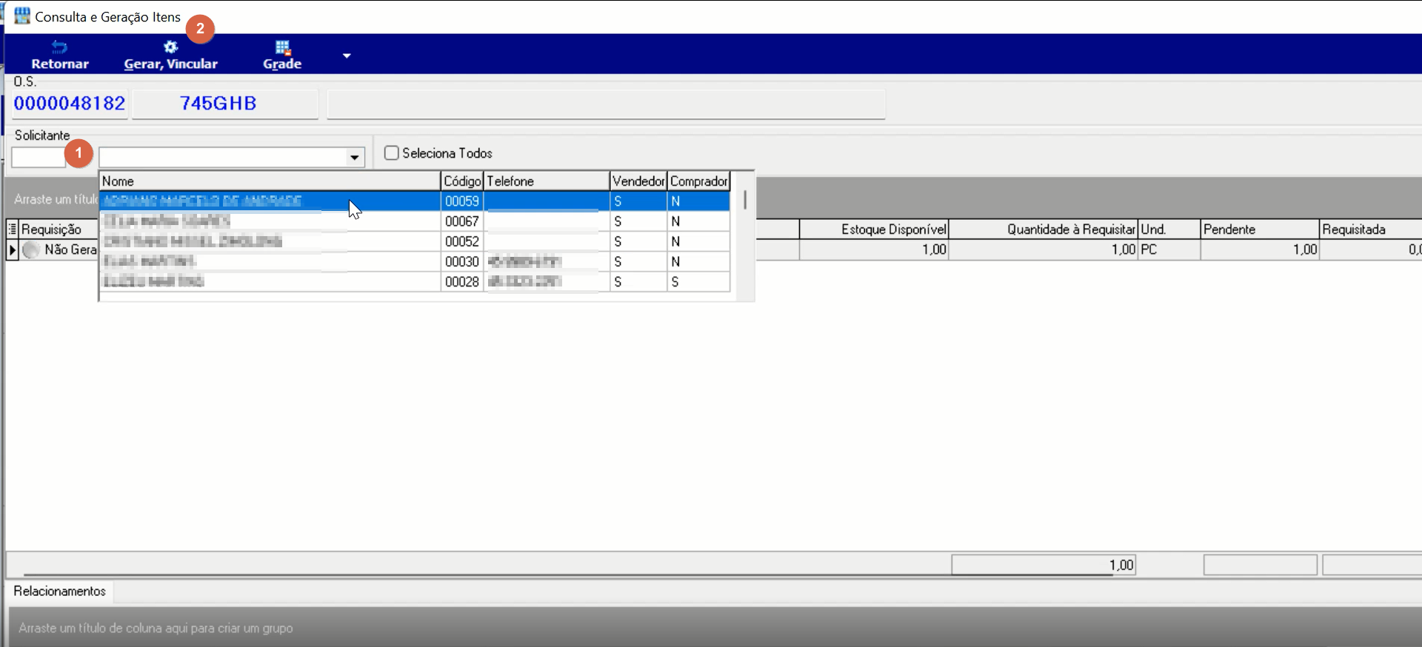Screen dimensions: 1422x647
Task: Click the horizontal scrollbar under the grid
Action: 567,574
